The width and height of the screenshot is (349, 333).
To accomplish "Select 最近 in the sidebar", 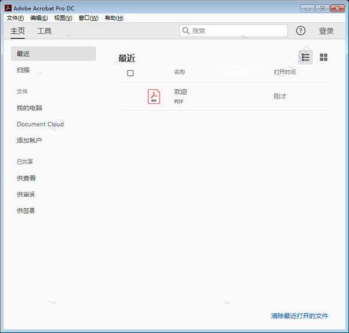I will (x=54, y=53).
